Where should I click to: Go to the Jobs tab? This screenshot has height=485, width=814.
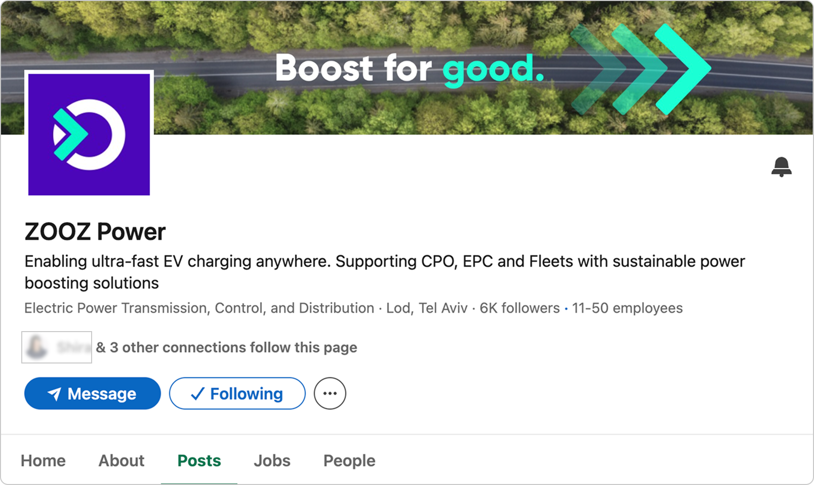click(x=272, y=461)
